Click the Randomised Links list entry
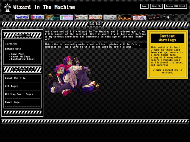Viewport: 190px width, 142px height. 23,59
